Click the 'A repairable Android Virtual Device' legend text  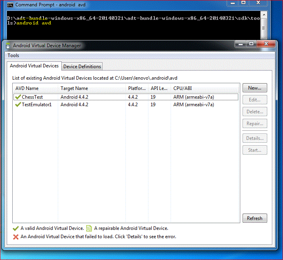point(131,228)
